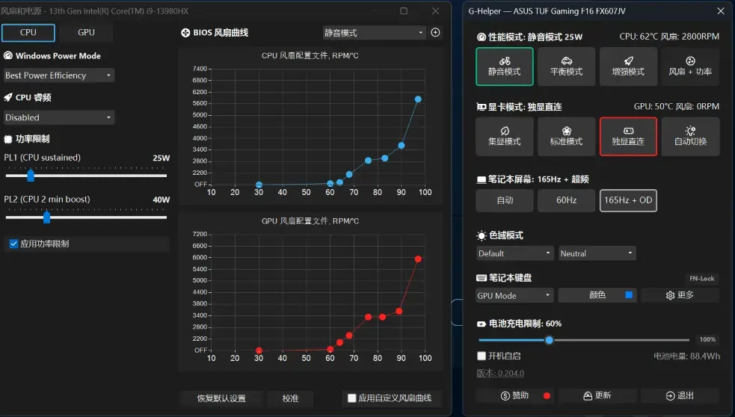Open the 静音模式 fan curve dropdown

coord(374,33)
